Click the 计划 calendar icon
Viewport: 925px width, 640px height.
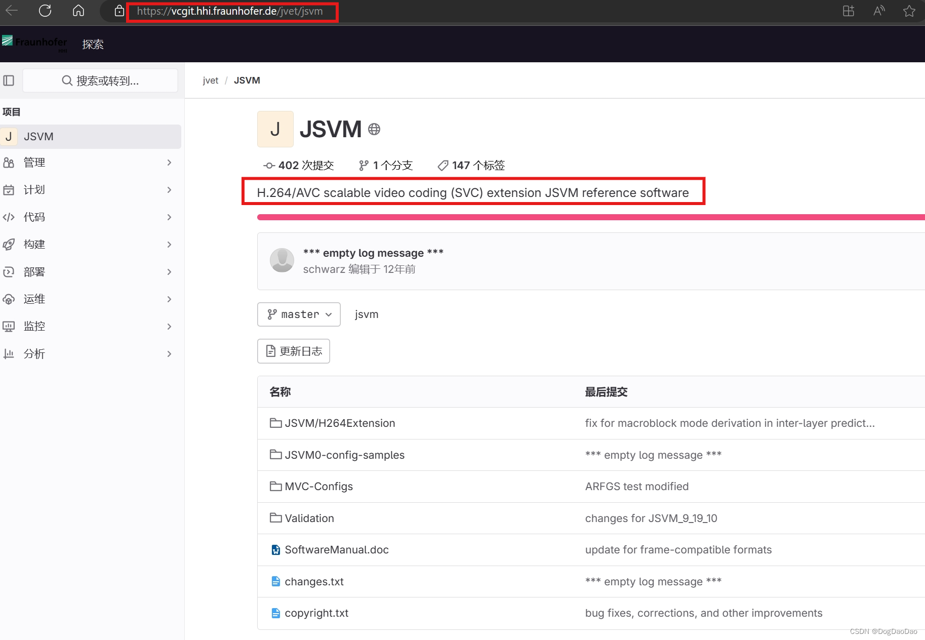tap(9, 190)
